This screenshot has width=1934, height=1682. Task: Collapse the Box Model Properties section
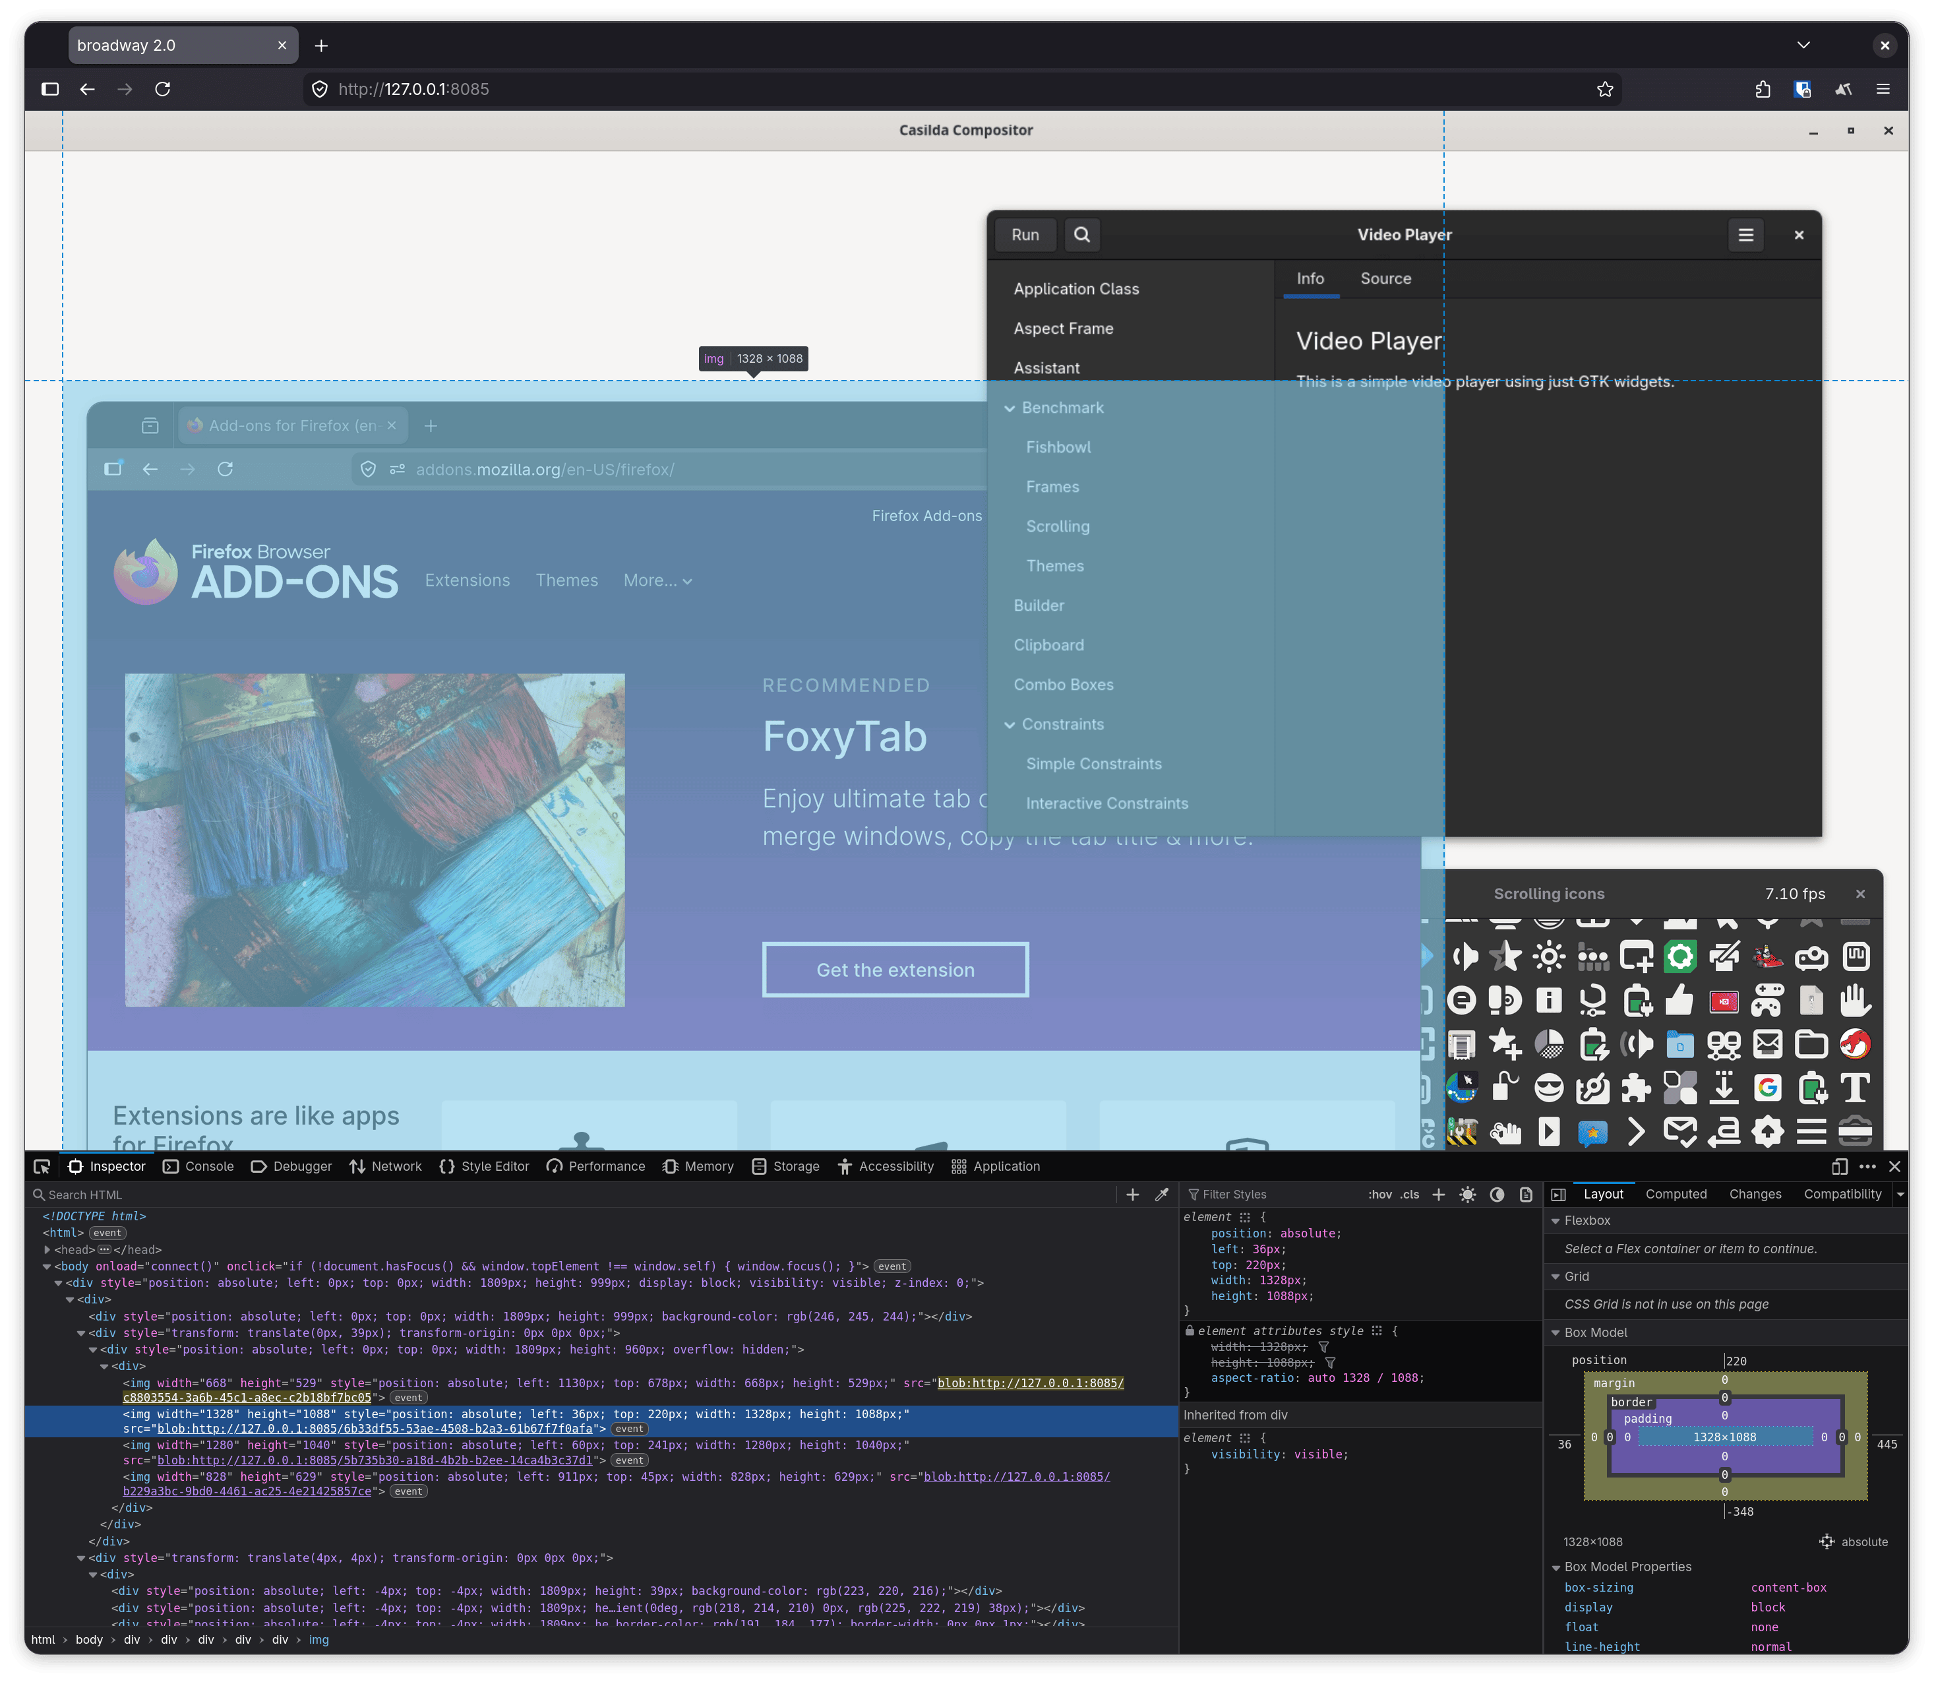pyautogui.click(x=1556, y=1567)
